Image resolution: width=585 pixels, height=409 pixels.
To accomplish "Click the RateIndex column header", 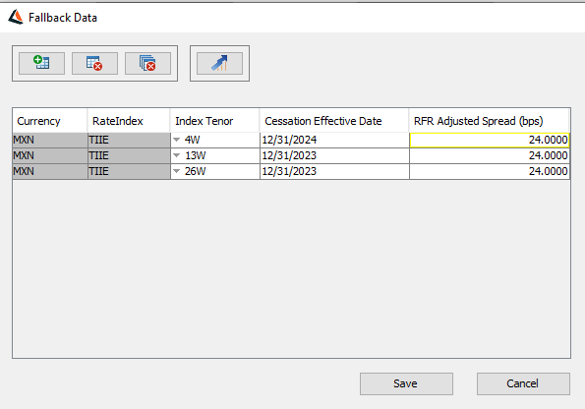I will pyautogui.click(x=129, y=121).
